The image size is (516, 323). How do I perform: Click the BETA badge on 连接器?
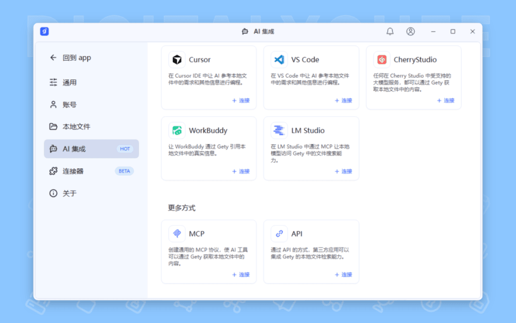click(124, 171)
